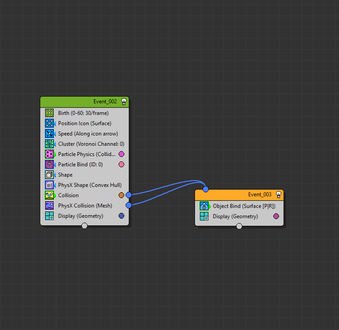This screenshot has width=339, height=330.
Task: Click the Collision test icon
Action: click(49, 195)
